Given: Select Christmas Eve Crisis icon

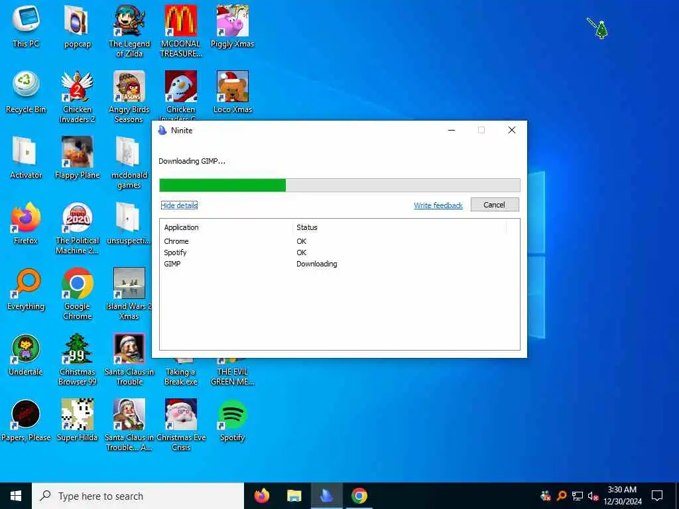Looking at the screenshot, I should tap(180, 425).
